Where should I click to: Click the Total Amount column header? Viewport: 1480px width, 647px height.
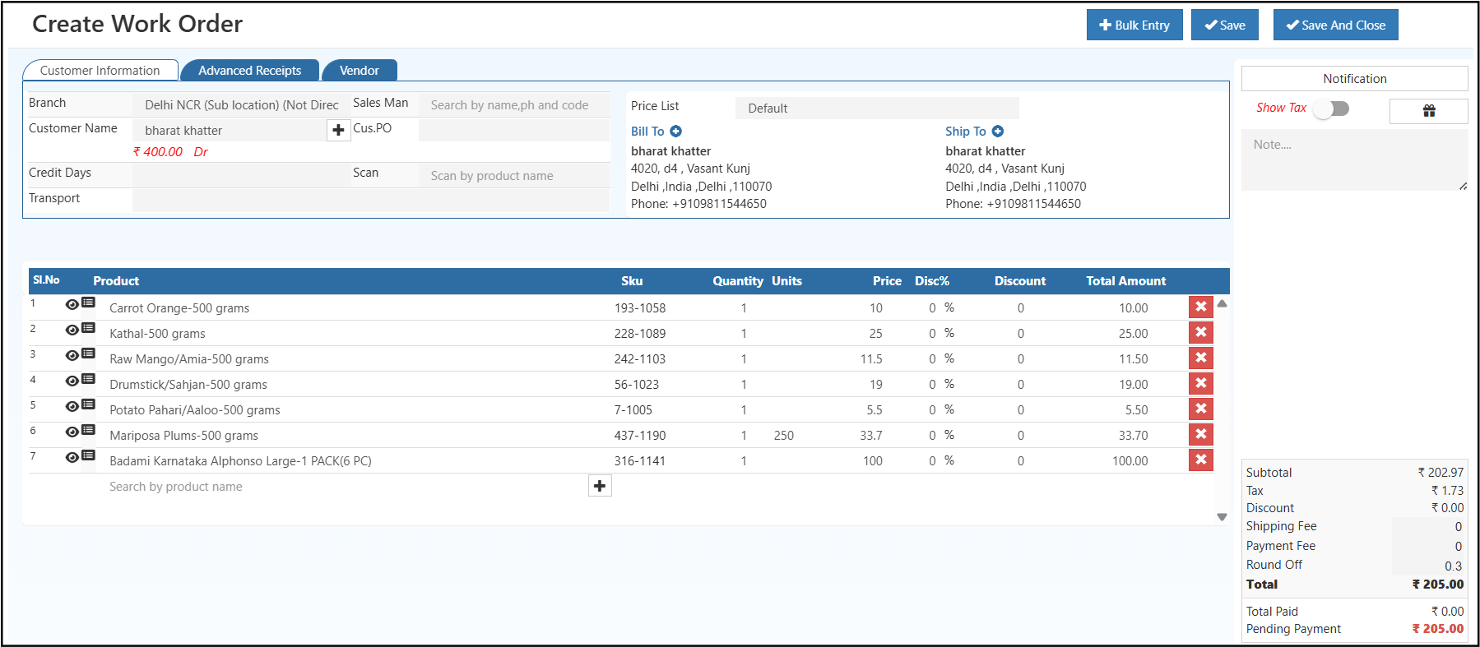pos(1125,281)
